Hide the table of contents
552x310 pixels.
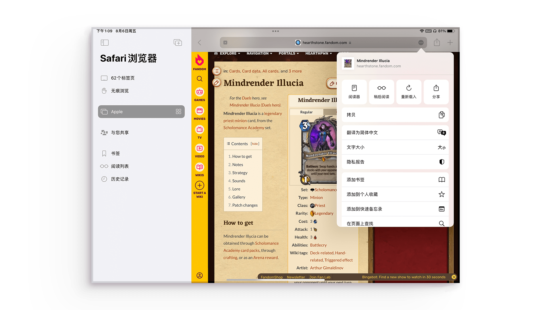(x=254, y=144)
